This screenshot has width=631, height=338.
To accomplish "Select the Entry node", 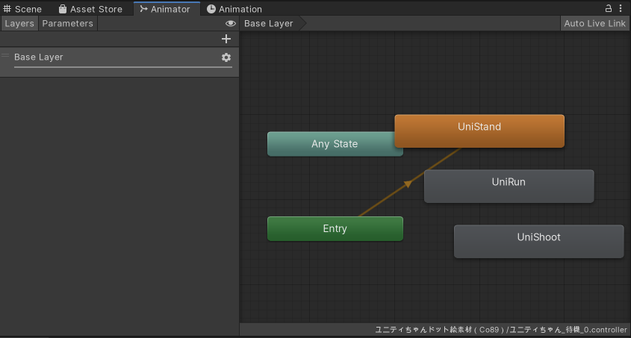I will [x=335, y=228].
